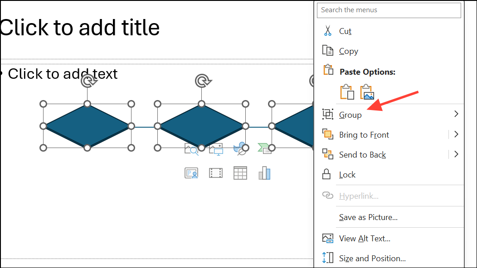Select the Stock Images placeholder icon

[191, 149]
